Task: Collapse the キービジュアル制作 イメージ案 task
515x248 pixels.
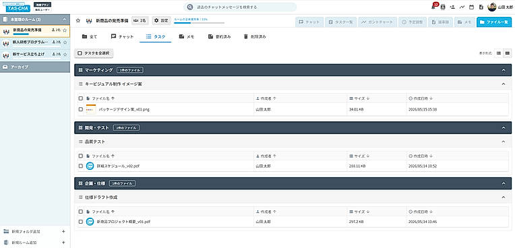Action: click(504, 84)
